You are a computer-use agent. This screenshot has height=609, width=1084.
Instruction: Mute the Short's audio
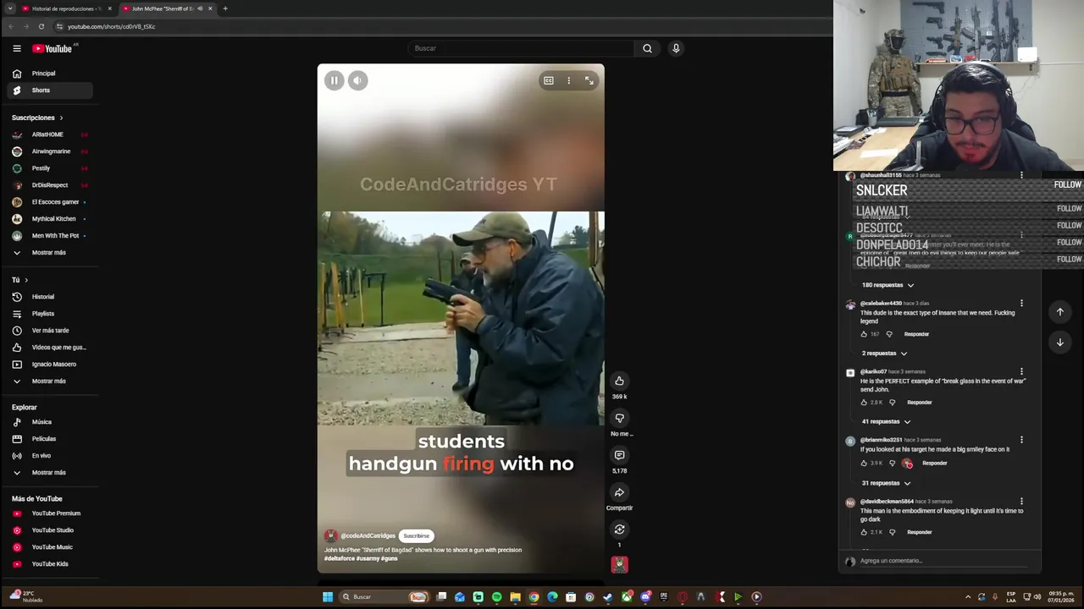(357, 80)
